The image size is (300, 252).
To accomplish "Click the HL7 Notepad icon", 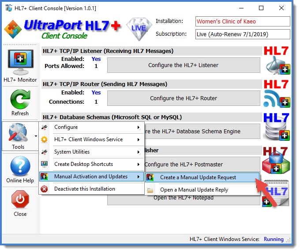I will pyautogui.click(x=276, y=194).
